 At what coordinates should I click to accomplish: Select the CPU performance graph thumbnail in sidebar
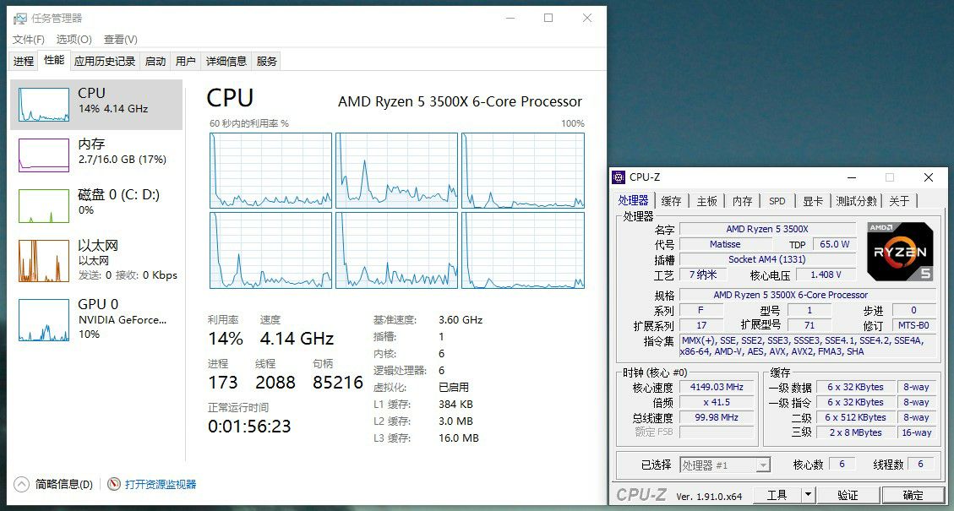click(x=44, y=104)
